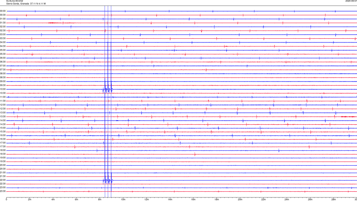Click the large spike cluster on the 22:00 trace
The image size is (357, 201).
[x=108, y=181]
